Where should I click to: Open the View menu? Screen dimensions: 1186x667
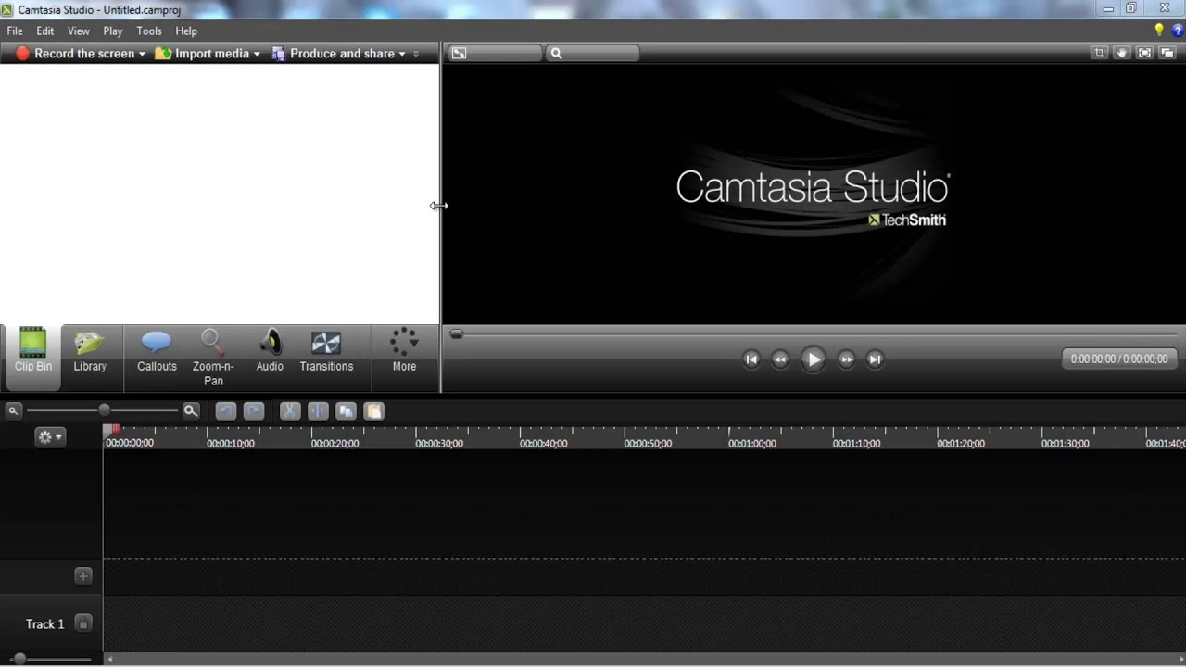[x=79, y=31]
